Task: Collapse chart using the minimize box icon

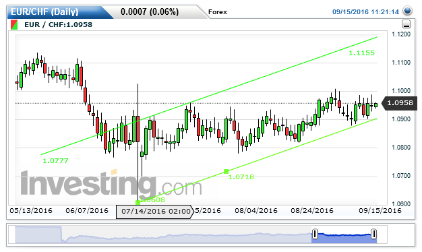Action: pos(406,24)
